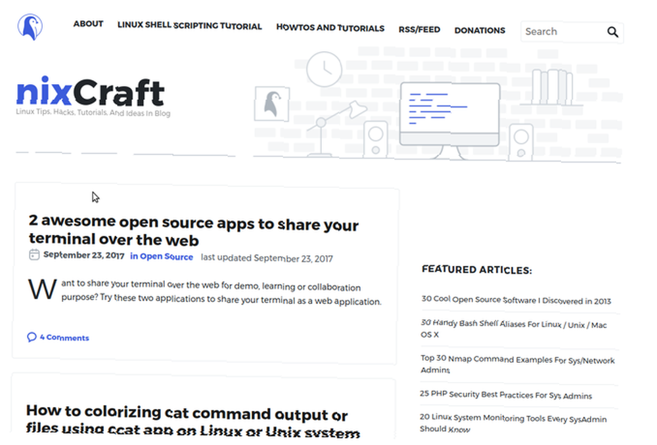Open the colorizing cat command article

pos(193,422)
